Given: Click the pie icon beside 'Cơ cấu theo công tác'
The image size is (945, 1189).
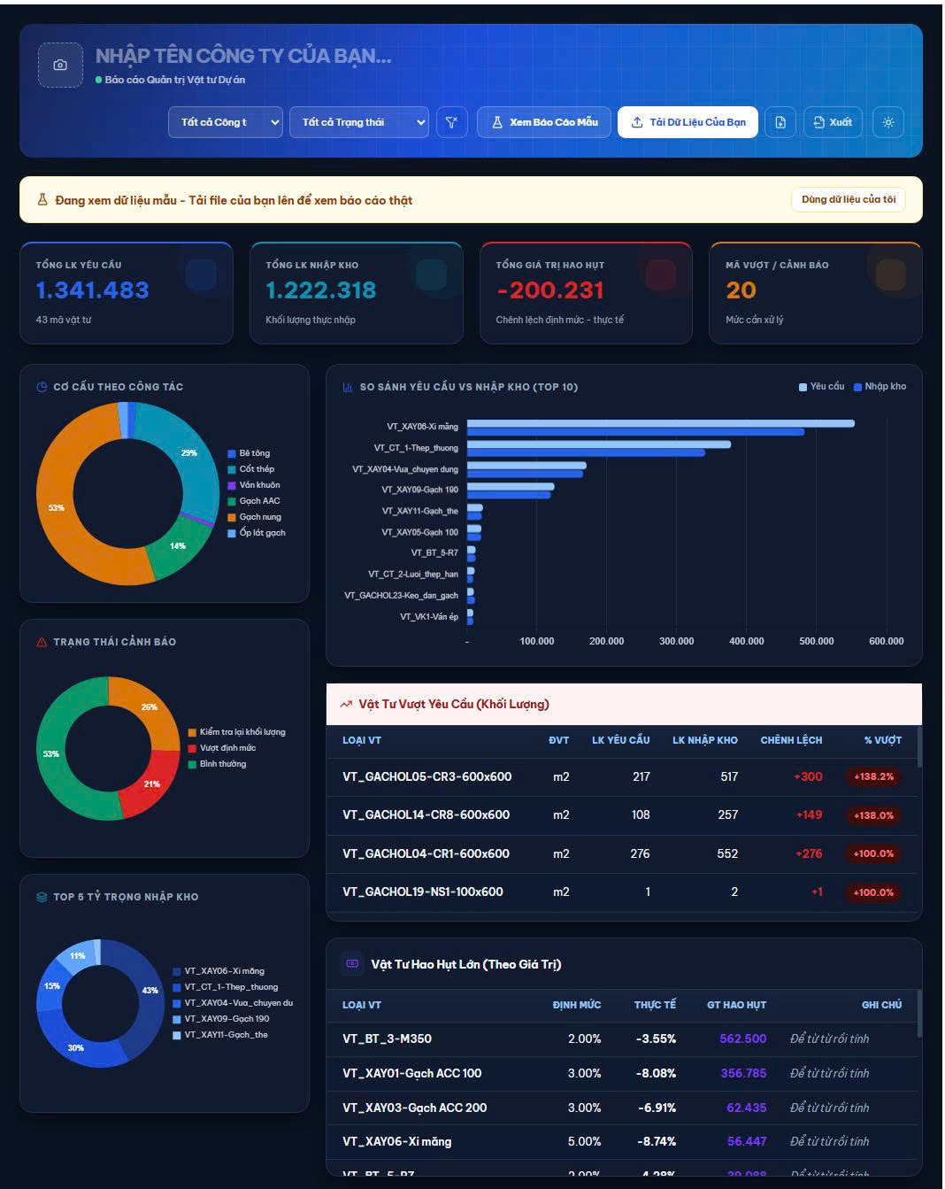Looking at the screenshot, I should pos(42,387).
